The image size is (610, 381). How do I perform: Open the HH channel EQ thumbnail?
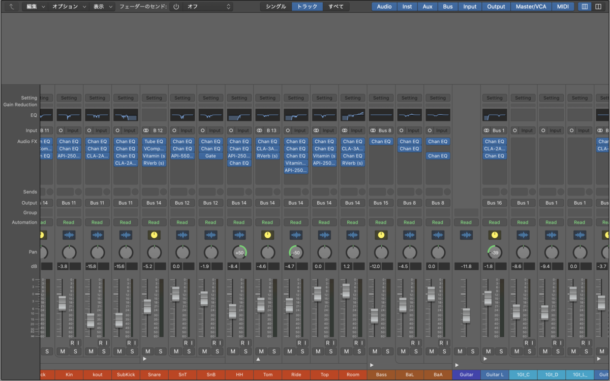tap(239, 115)
